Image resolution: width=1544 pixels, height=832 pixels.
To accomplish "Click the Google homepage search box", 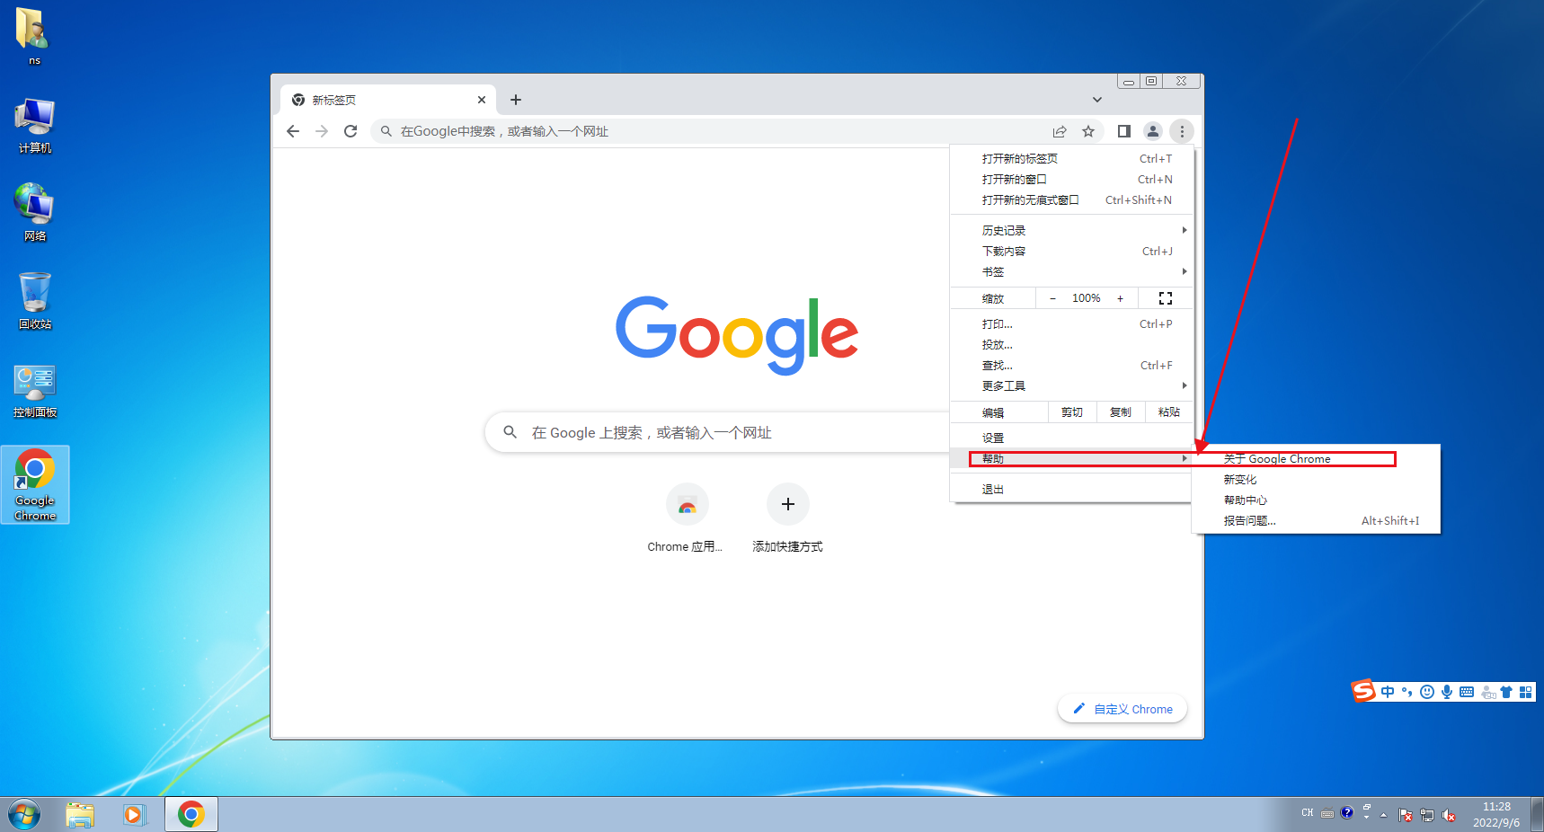I will tap(719, 432).
